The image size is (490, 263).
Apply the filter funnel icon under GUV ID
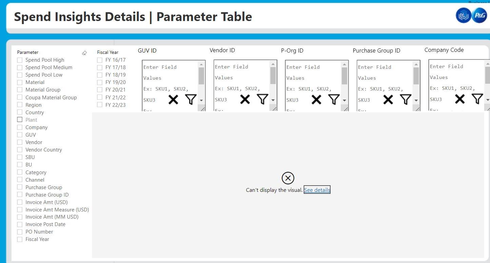191,99
